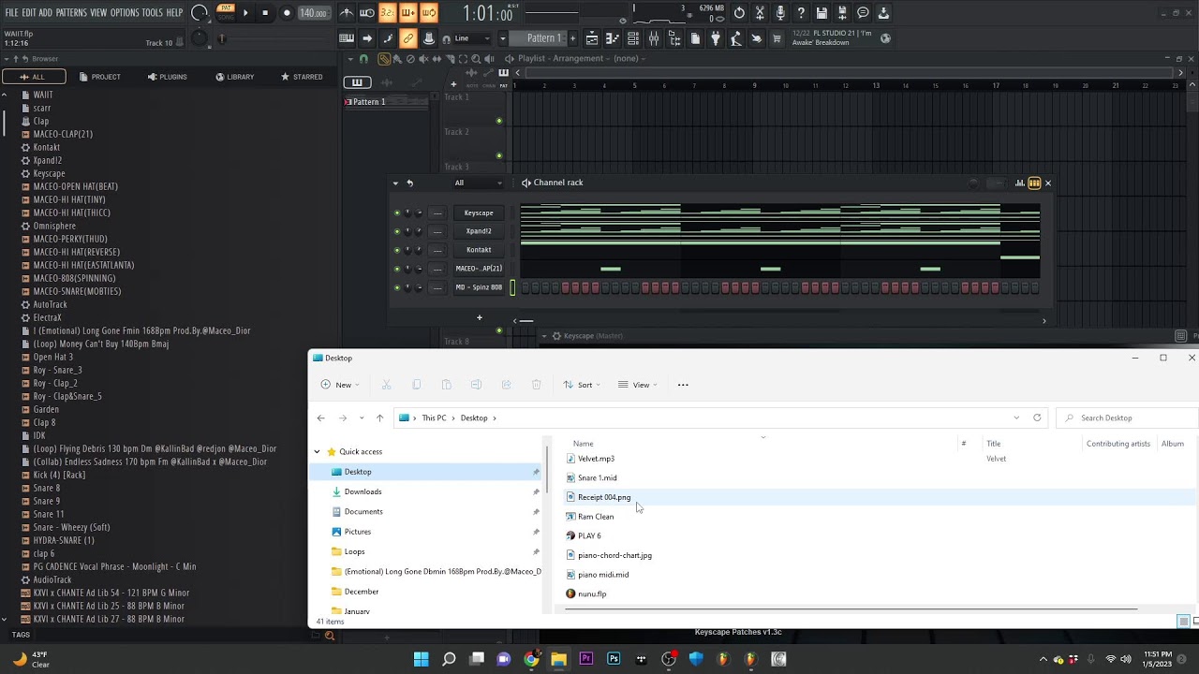Image resolution: width=1199 pixels, height=674 pixels.
Task: Mute the MD - Spinz 808 channel LED
Action: [397, 287]
